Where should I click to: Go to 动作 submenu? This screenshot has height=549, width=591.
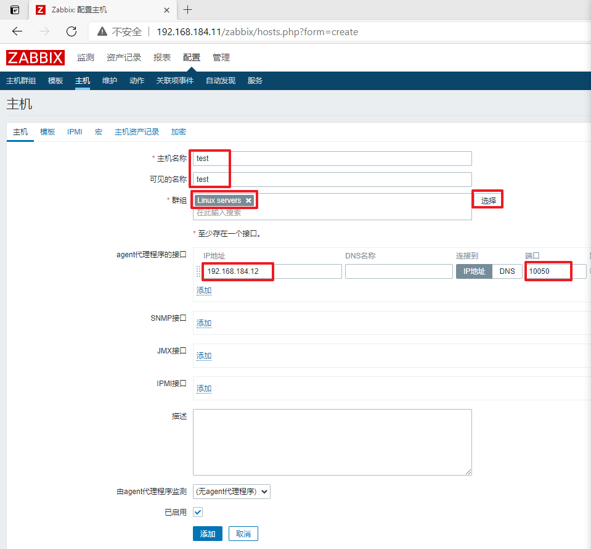pos(137,81)
